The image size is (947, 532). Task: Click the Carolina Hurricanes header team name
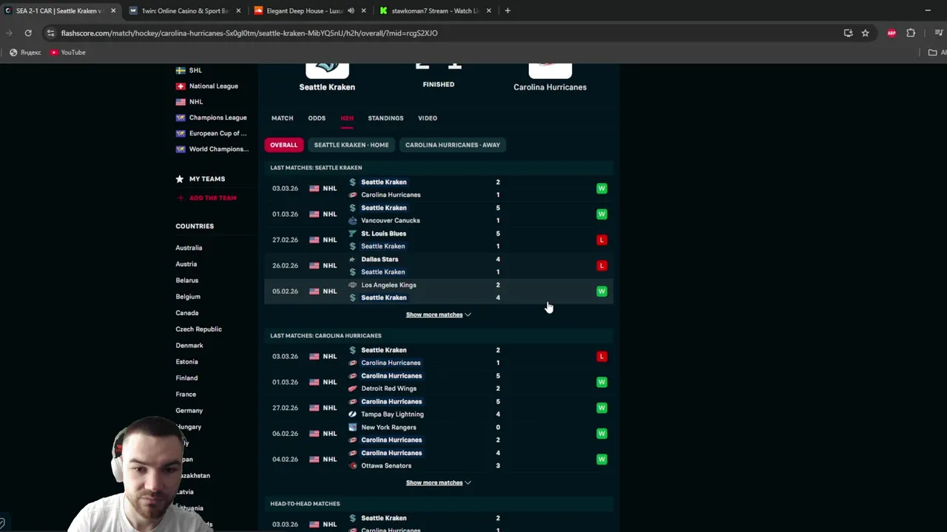550,87
